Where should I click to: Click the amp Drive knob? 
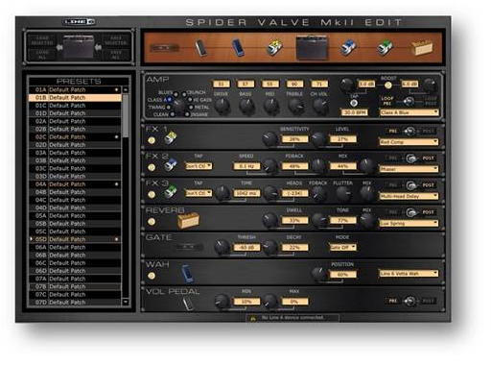222,106
